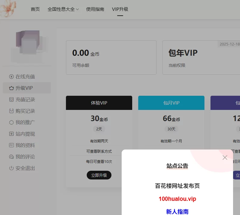
Task: Click the 在线充值 yen coin icon
Action: pos(11,76)
